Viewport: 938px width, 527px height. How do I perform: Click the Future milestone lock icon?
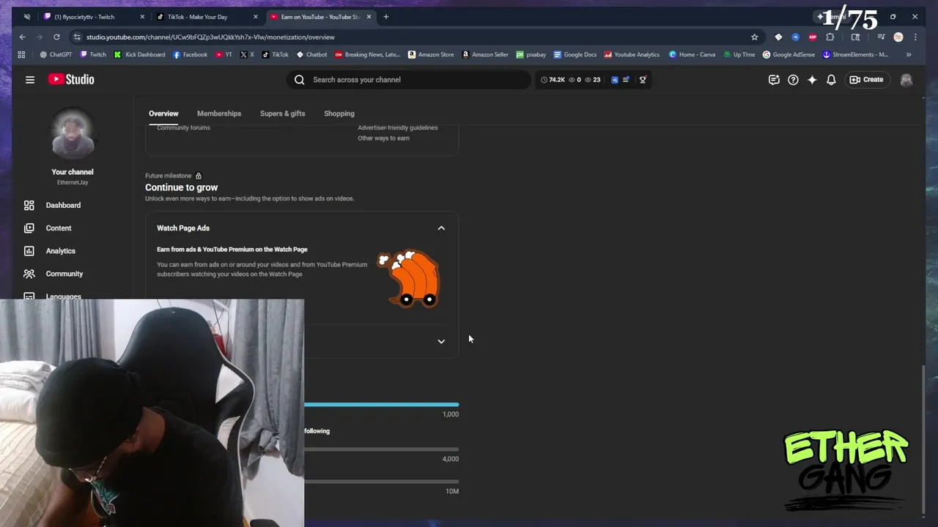point(198,176)
